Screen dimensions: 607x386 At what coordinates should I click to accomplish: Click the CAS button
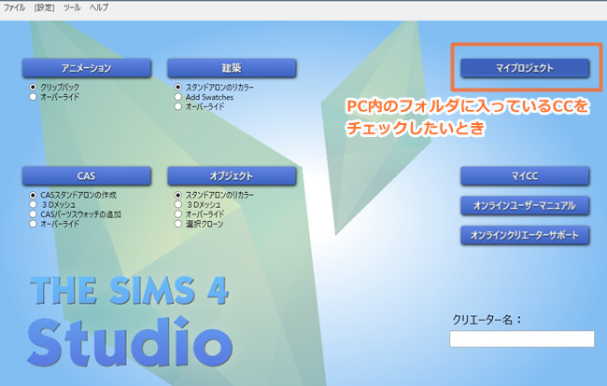click(x=86, y=176)
